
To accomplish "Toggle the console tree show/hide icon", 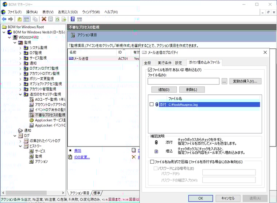I will pyautogui.click(x=26, y=19).
